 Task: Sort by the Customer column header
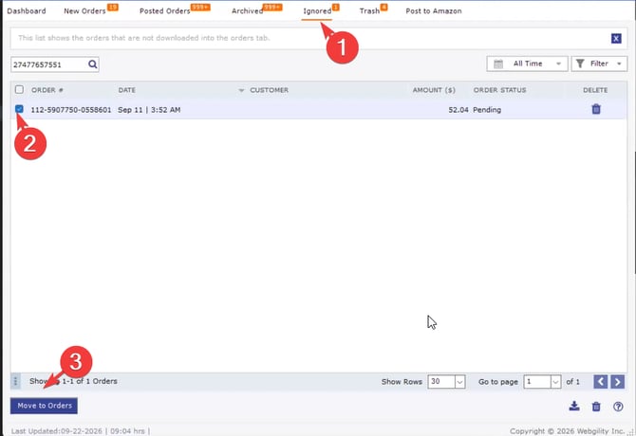pos(269,90)
